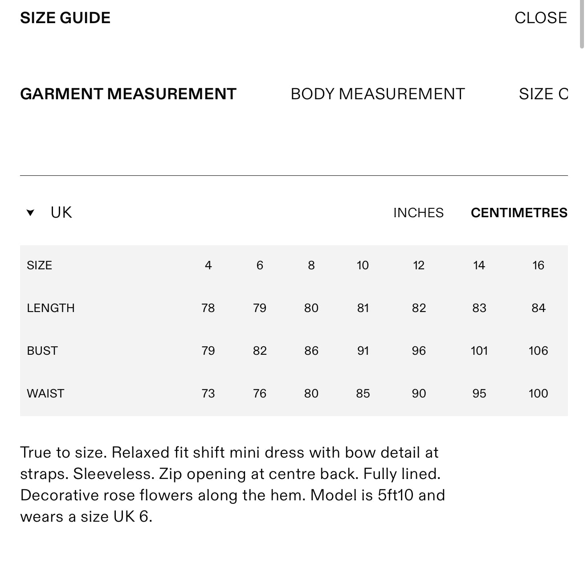Click the size 16 column header
The image size is (588, 572).
538,265
